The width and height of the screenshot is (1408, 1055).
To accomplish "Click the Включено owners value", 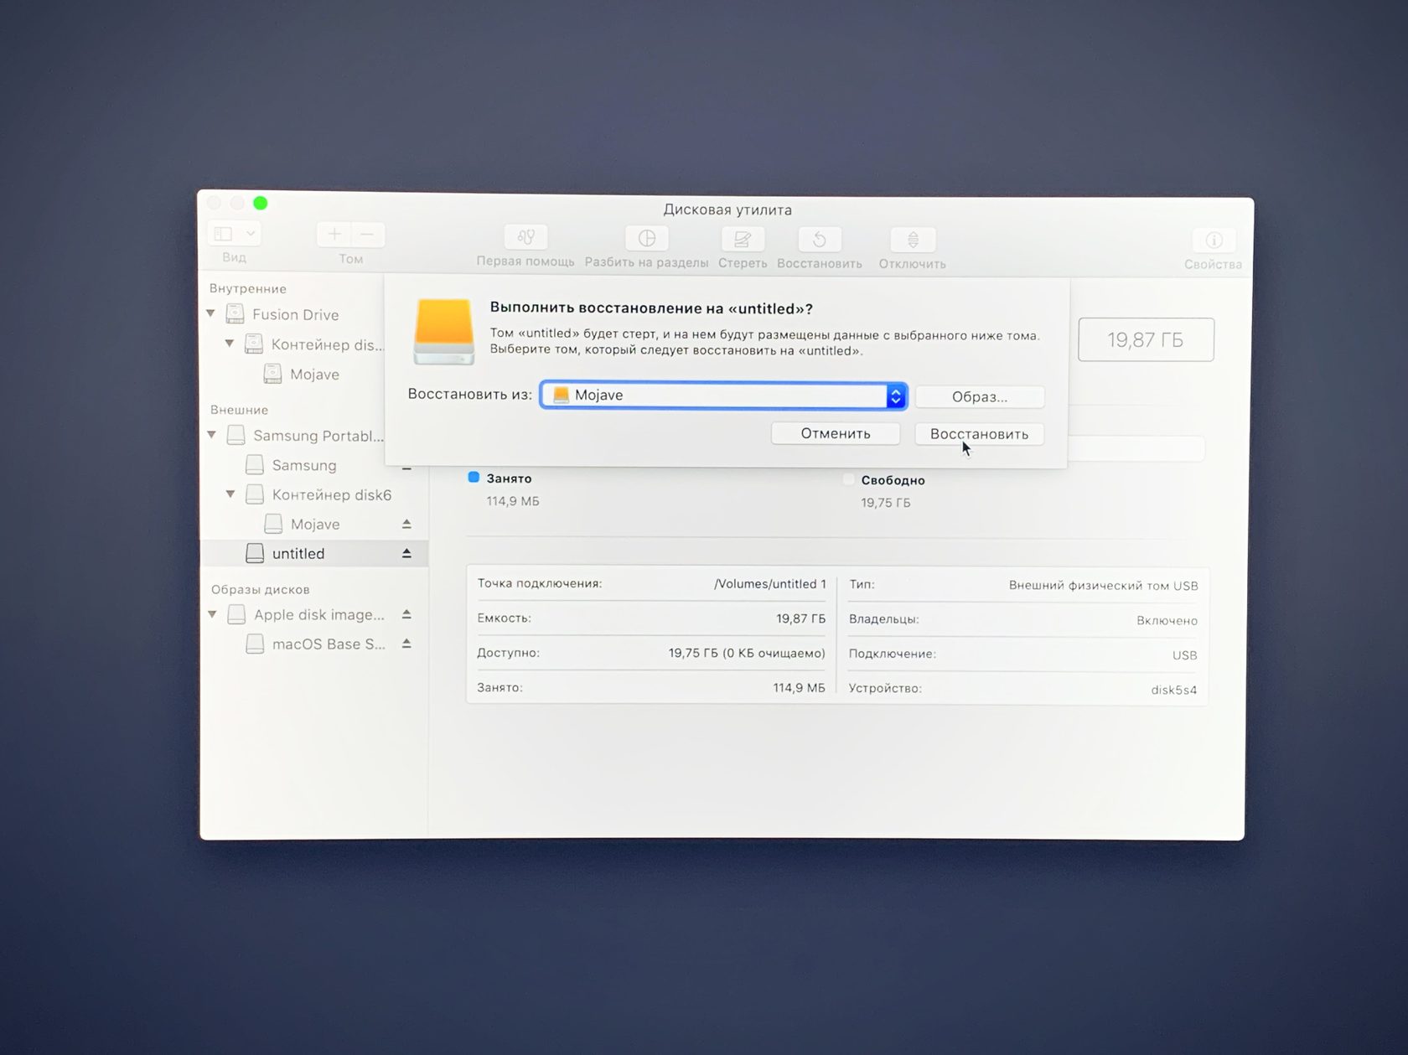I will (x=1167, y=620).
